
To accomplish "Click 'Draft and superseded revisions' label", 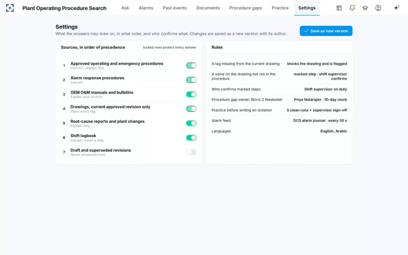I will point(101,150).
